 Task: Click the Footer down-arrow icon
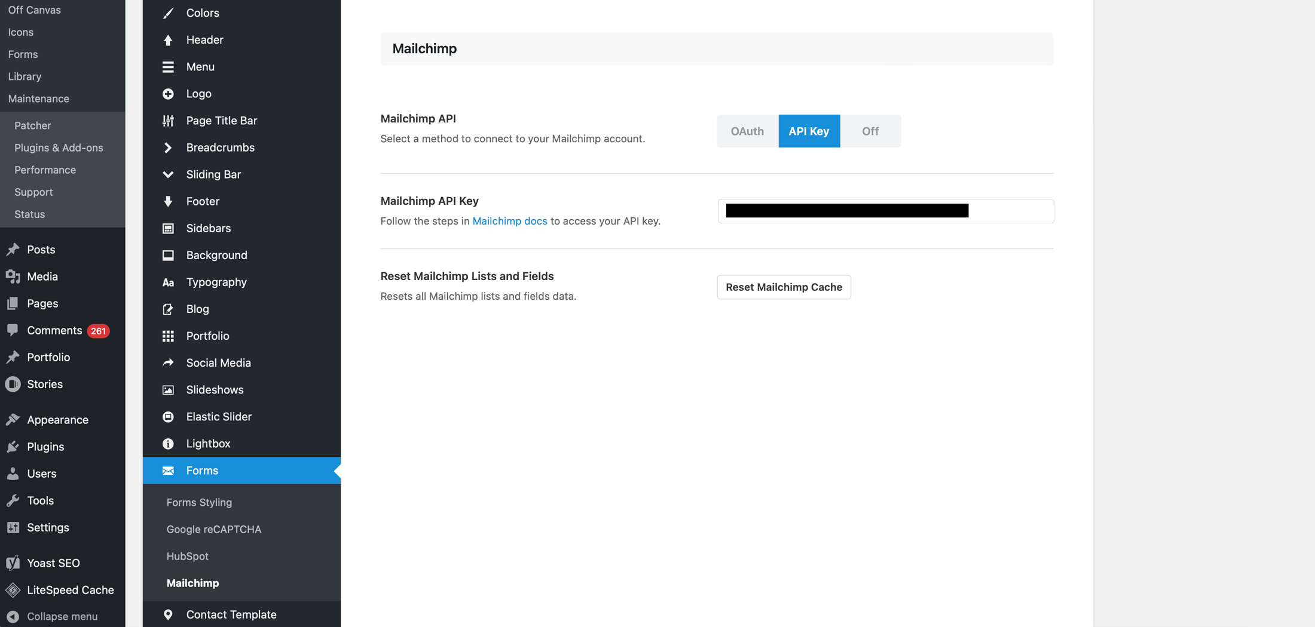pyautogui.click(x=168, y=201)
